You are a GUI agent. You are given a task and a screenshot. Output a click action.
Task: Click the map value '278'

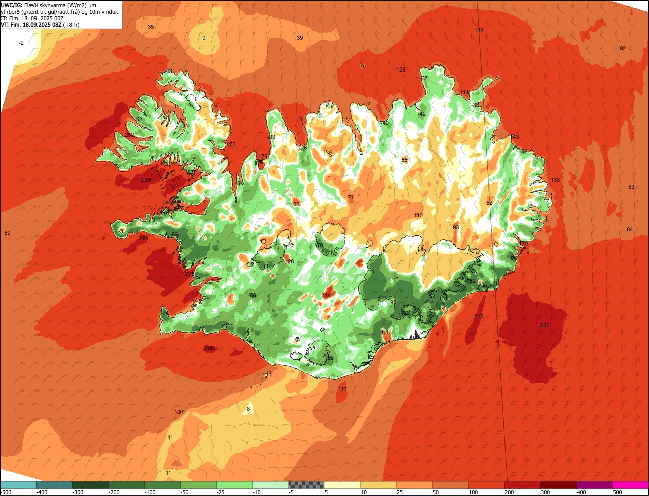click(x=190, y=274)
